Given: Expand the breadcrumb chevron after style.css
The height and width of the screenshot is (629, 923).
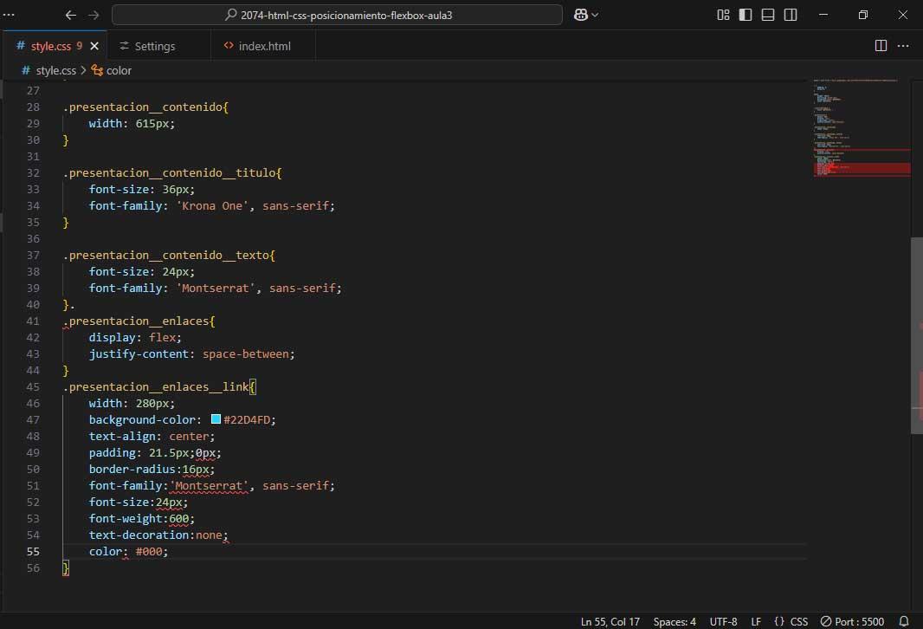Looking at the screenshot, I should pyautogui.click(x=84, y=70).
